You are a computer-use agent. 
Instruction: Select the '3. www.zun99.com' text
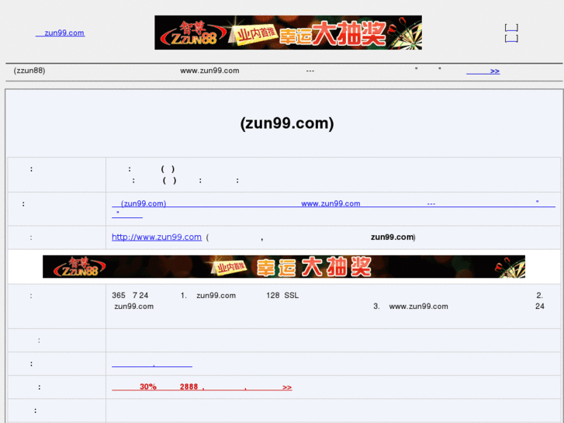(x=410, y=307)
